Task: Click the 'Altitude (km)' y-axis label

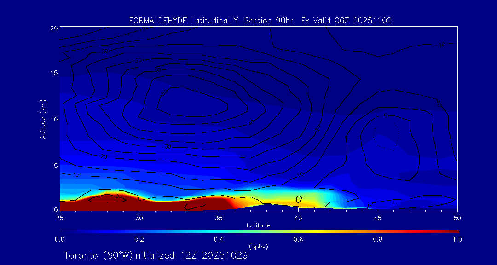Action: (43, 119)
